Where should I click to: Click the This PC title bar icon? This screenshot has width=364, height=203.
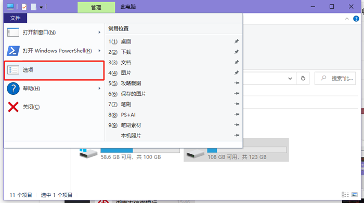click(x=10, y=7)
